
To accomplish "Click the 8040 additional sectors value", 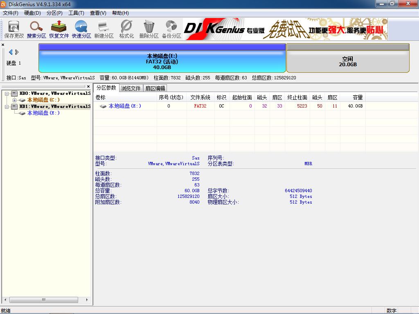I will pos(194,202).
